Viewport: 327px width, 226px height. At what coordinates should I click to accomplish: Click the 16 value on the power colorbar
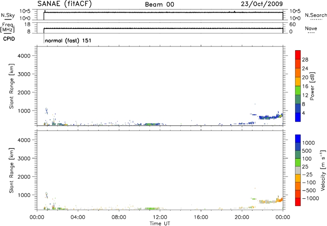click(305, 86)
